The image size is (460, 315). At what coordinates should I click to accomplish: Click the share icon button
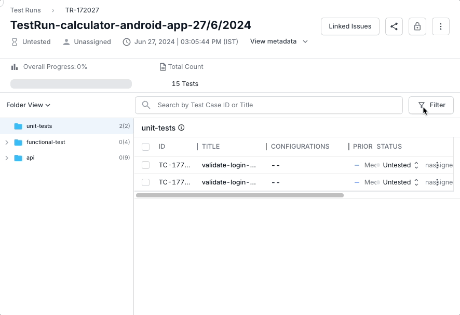[x=394, y=26]
